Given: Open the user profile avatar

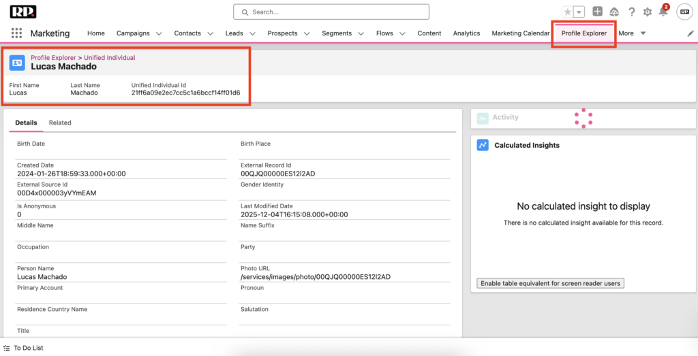Looking at the screenshot, I should [x=684, y=12].
